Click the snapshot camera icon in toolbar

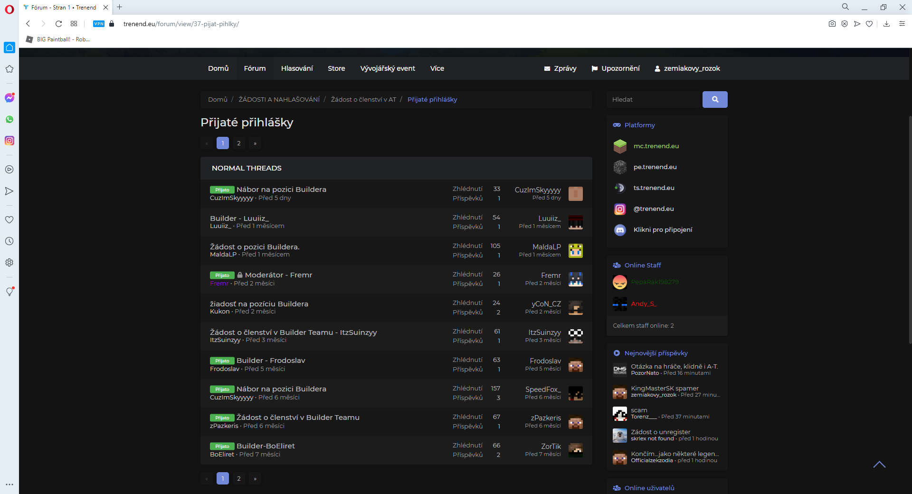tap(832, 24)
